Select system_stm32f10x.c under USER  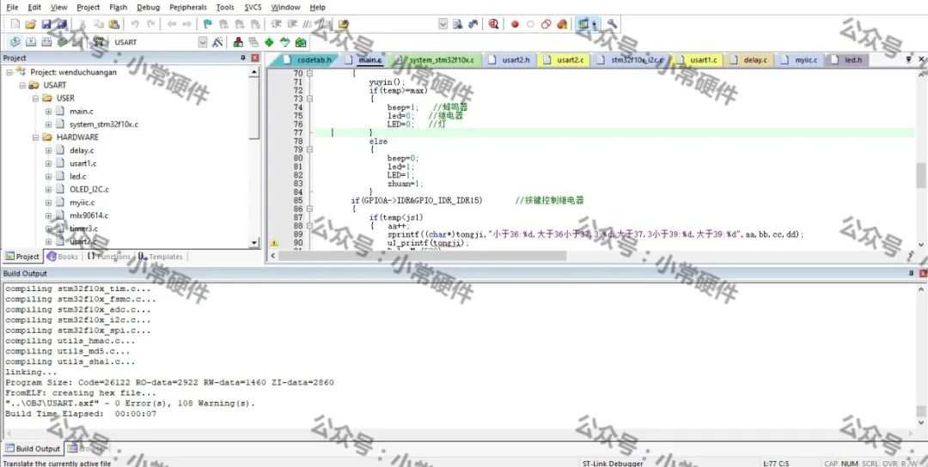tap(104, 124)
